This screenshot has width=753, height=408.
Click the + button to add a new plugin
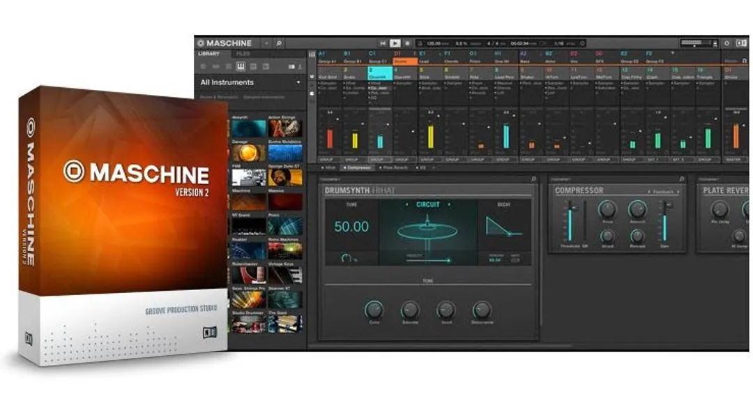[x=434, y=167]
